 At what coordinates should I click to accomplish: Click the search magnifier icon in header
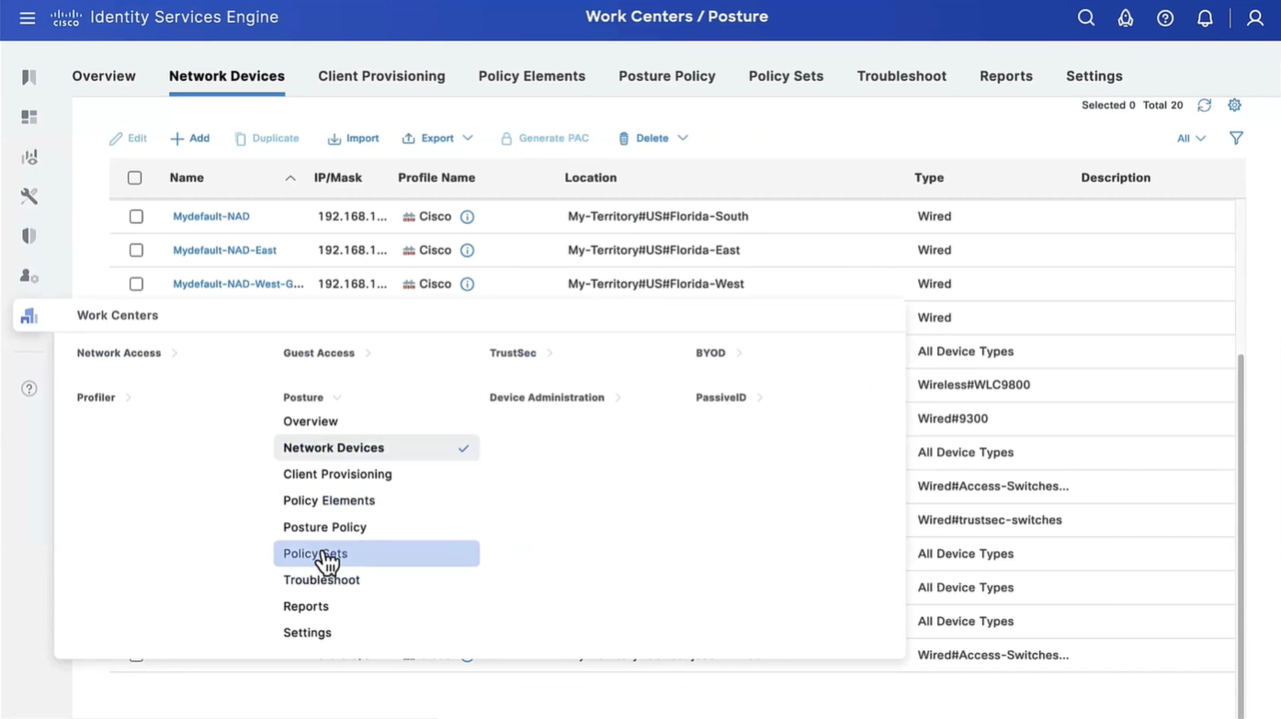1085,18
